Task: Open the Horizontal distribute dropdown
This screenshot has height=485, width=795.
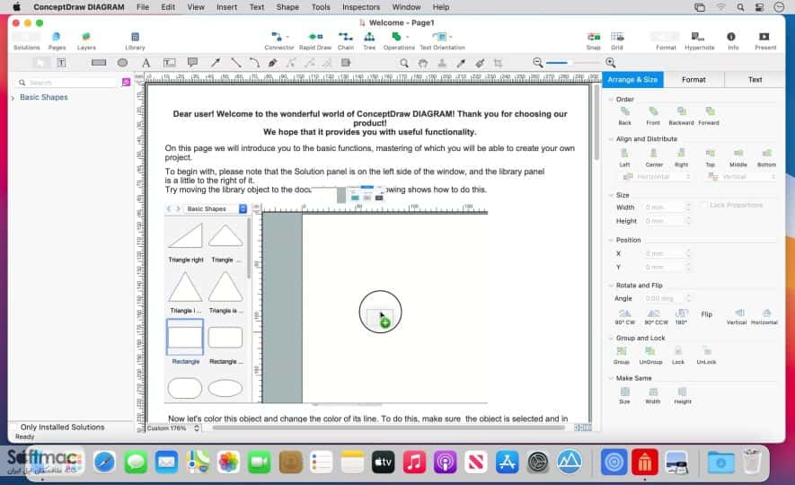Action: click(656, 177)
